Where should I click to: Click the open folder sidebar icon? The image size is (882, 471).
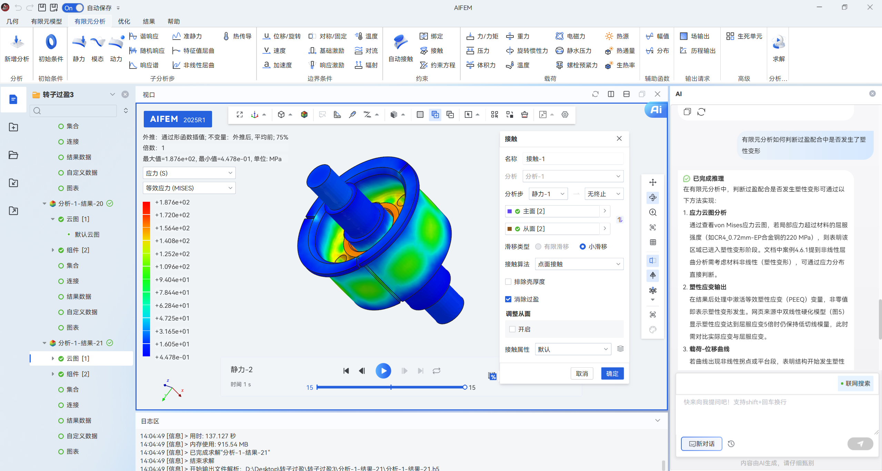point(13,155)
